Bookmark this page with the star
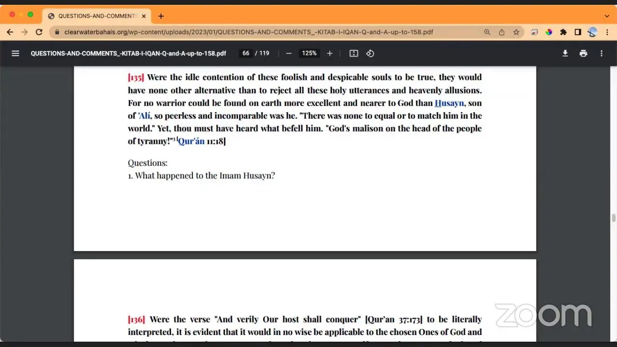617x347 pixels. click(516, 32)
